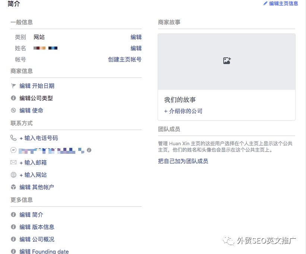306x254 pixels.
Task: Click the pencil icon beside 编辑主页信息
Action: 265,4
